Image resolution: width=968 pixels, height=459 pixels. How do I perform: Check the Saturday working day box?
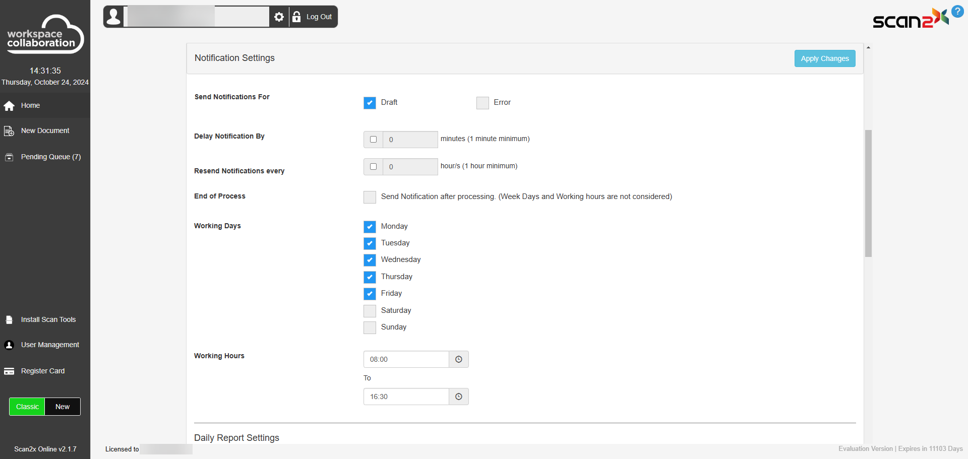(370, 311)
